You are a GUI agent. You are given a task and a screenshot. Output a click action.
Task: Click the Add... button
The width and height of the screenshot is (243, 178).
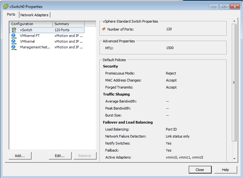click(20, 156)
